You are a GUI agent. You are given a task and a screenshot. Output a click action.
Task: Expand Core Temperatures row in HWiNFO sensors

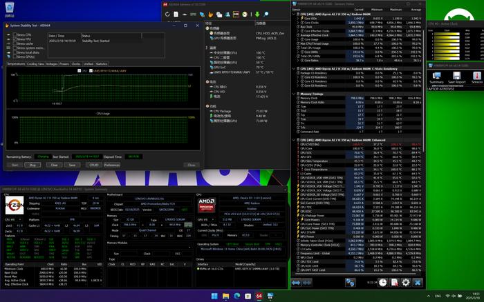298,170
